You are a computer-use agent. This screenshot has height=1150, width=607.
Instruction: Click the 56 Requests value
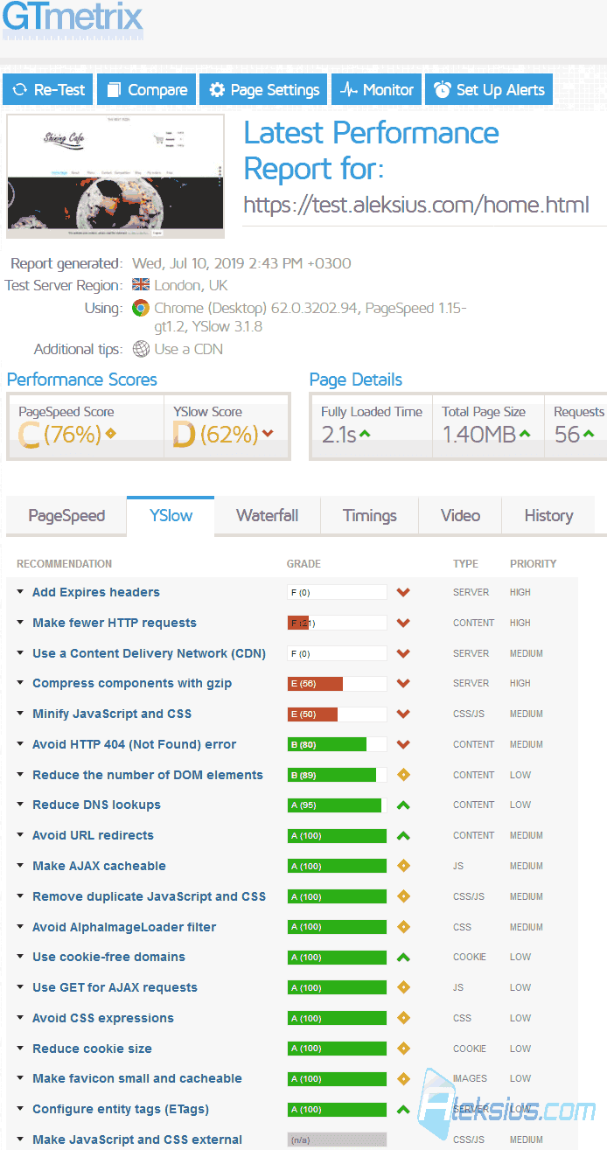point(568,434)
